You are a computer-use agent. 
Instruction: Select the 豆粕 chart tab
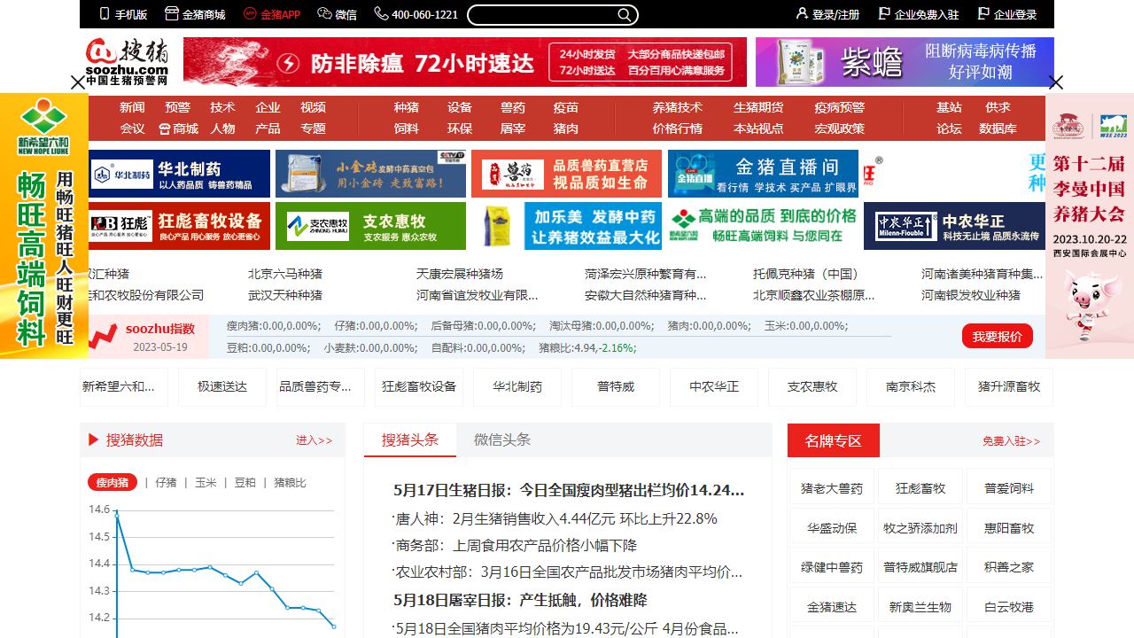245,483
